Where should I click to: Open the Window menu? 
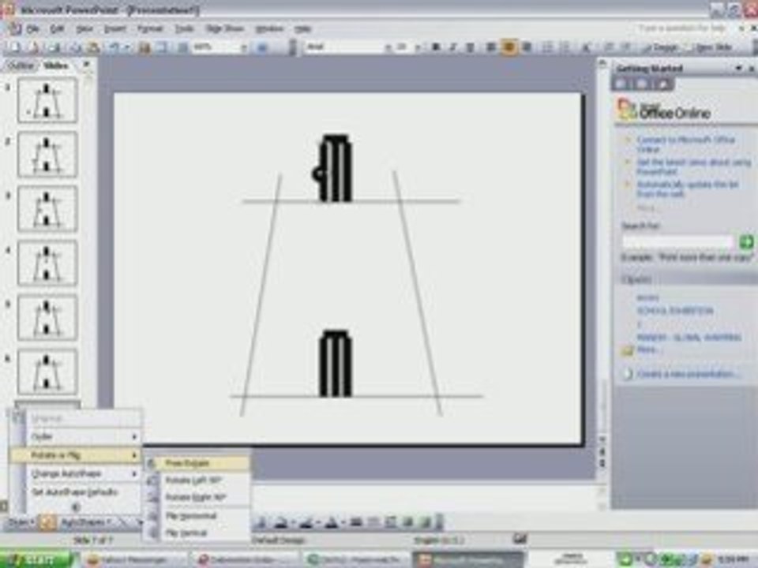click(269, 29)
